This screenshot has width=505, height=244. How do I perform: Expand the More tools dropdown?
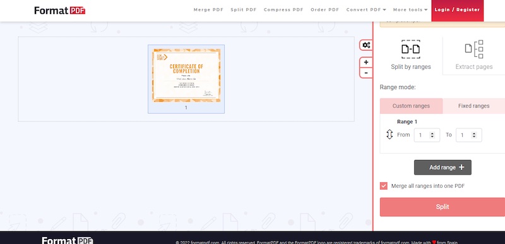pos(410,9)
